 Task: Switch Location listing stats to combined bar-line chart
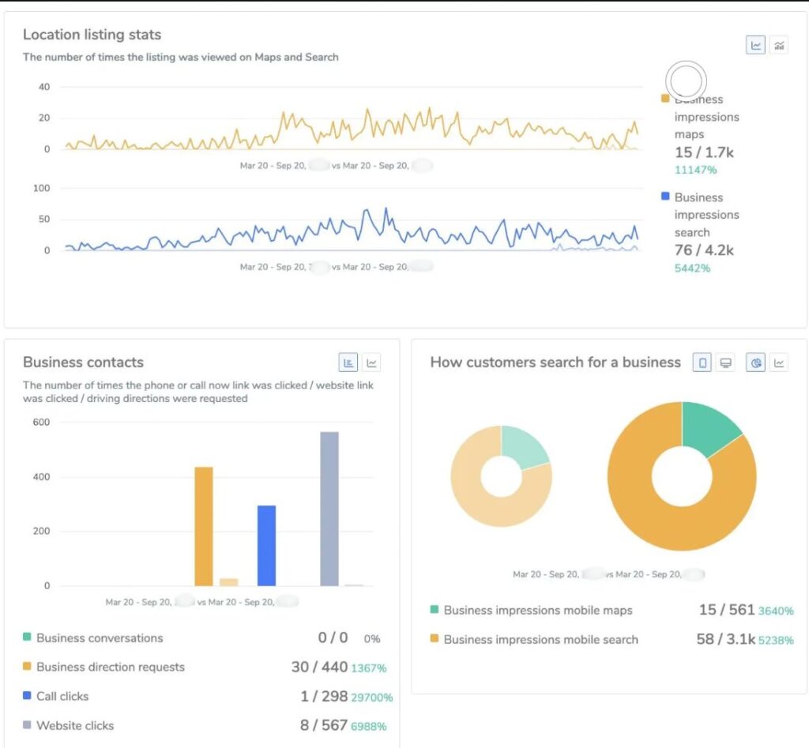pyautogui.click(x=779, y=46)
